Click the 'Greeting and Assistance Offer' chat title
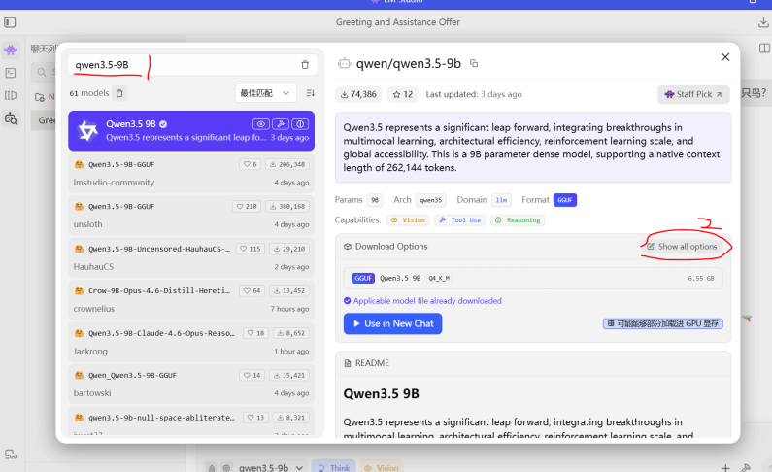Image resolution: width=772 pixels, height=472 pixels. (x=398, y=22)
